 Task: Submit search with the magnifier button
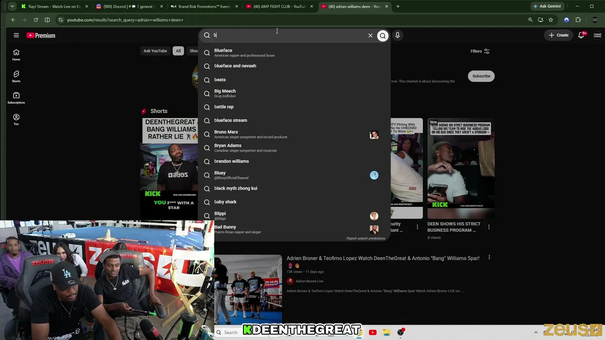(x=383, y=35)
